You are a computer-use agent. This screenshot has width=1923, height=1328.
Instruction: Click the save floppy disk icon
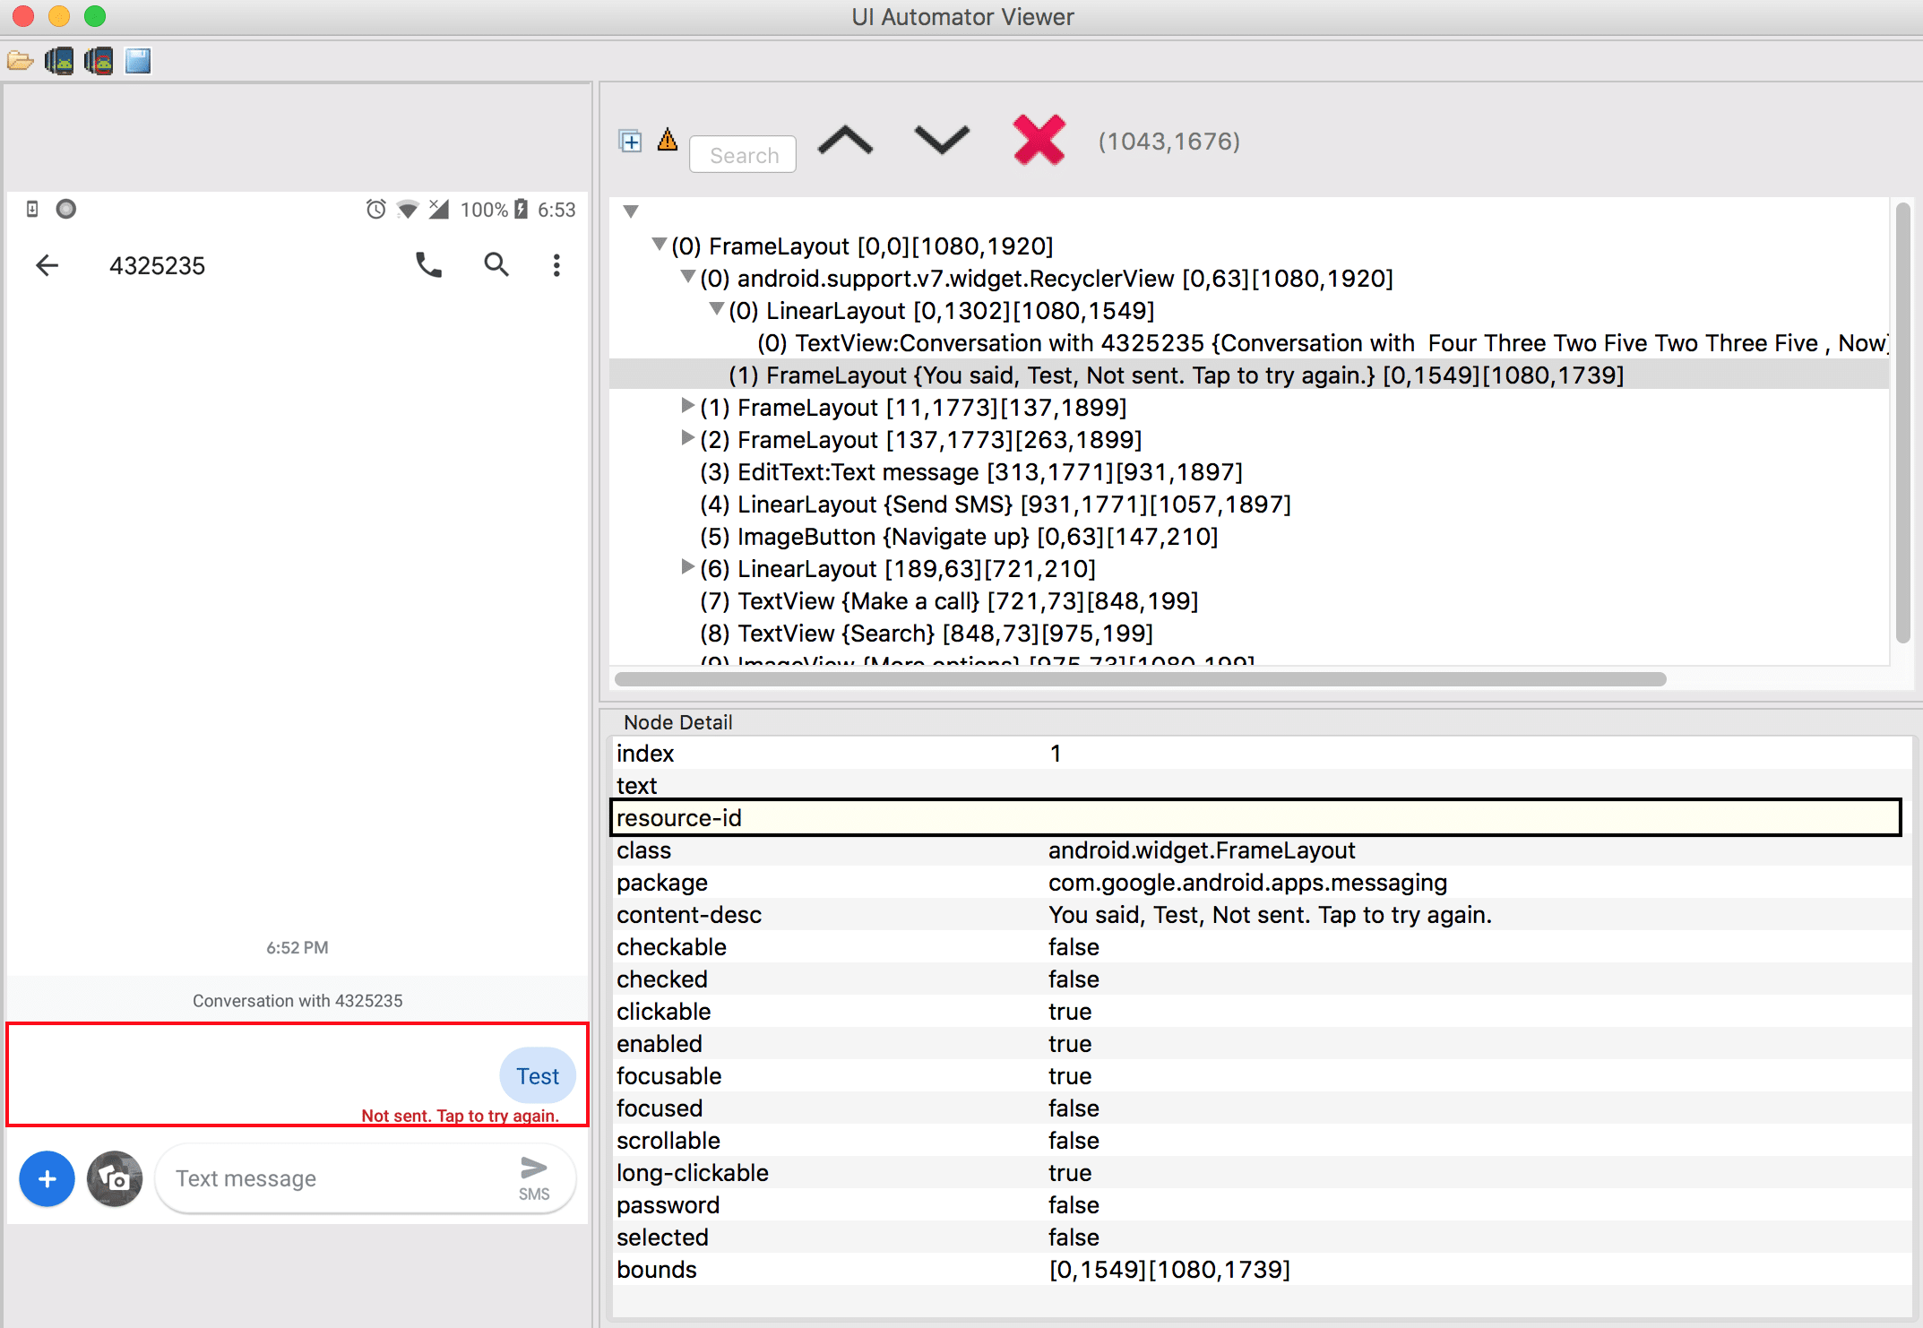tap(138, 61)
